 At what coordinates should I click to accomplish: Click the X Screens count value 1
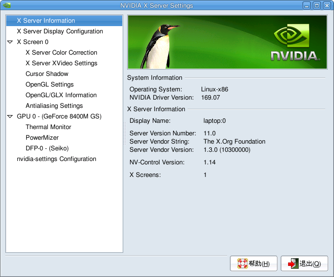tap(205, 175)
